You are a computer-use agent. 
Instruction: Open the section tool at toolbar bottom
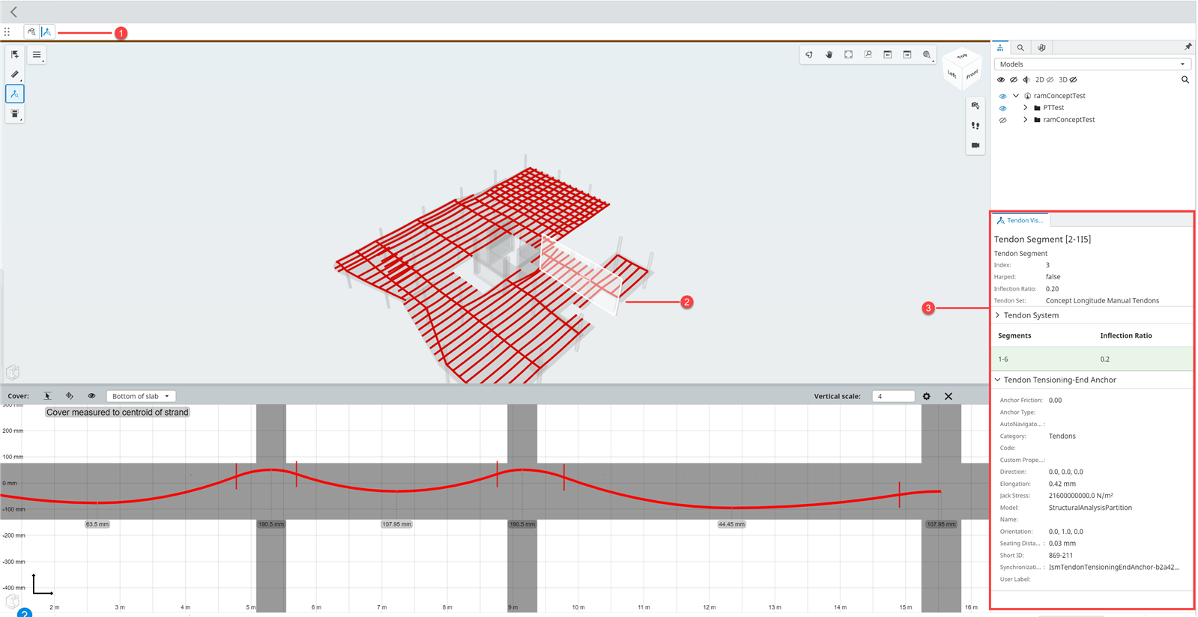click(15, 114)
